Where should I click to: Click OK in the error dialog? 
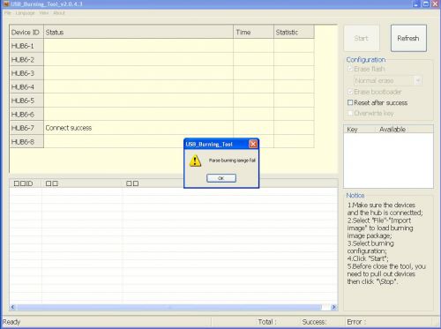pos(221,178)
